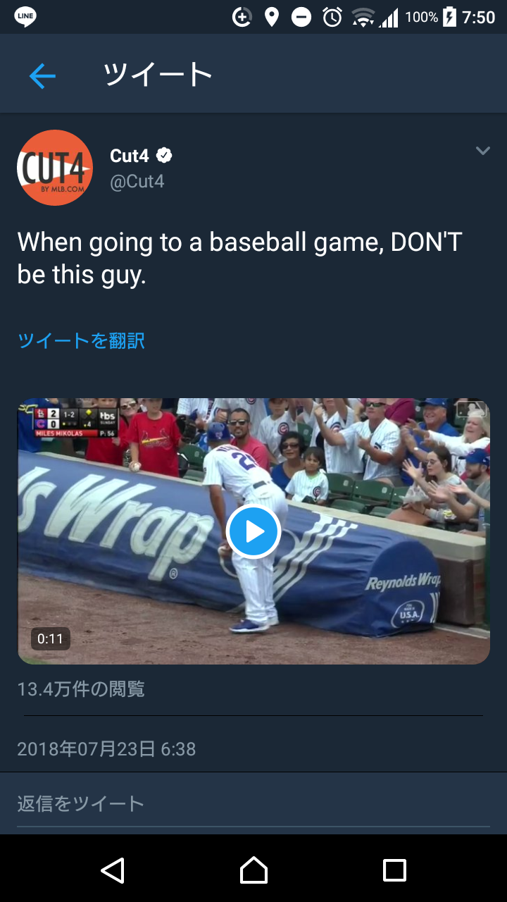Image resolution: width=507 pixels, height=902 pixels.
Task: Tap the location status icon
Action: tap(271, 17)
